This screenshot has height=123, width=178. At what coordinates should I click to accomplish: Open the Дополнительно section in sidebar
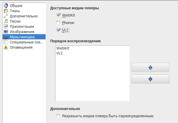tap(24, 16)
